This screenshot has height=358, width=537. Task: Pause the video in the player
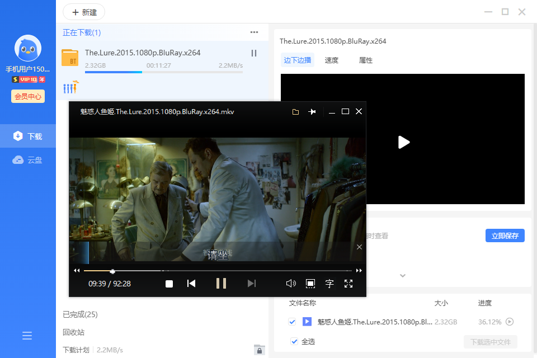point(221,283)
